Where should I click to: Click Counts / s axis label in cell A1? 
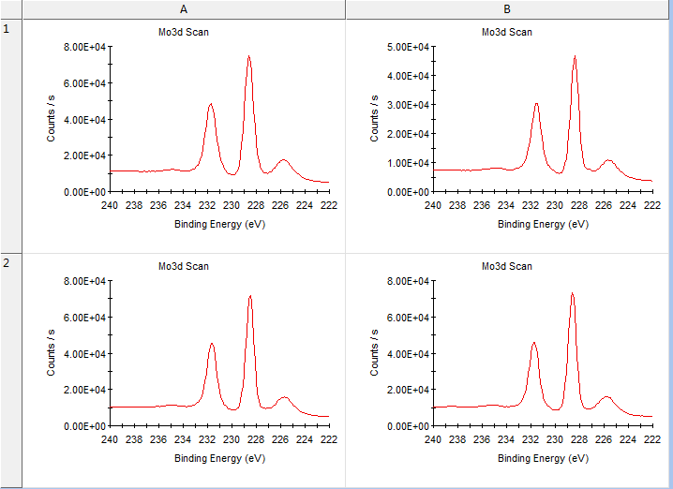51,119
